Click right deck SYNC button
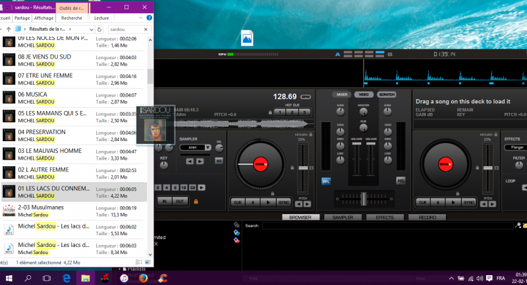Viewport: 527px width, 285px height. click(469, 202)
